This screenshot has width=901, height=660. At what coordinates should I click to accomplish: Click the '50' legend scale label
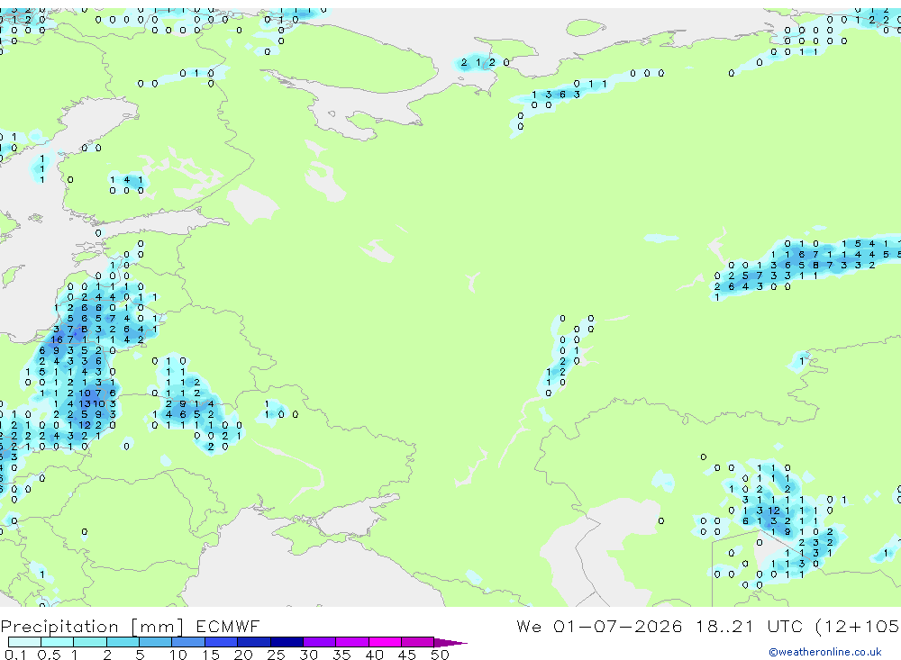[440, 655]
